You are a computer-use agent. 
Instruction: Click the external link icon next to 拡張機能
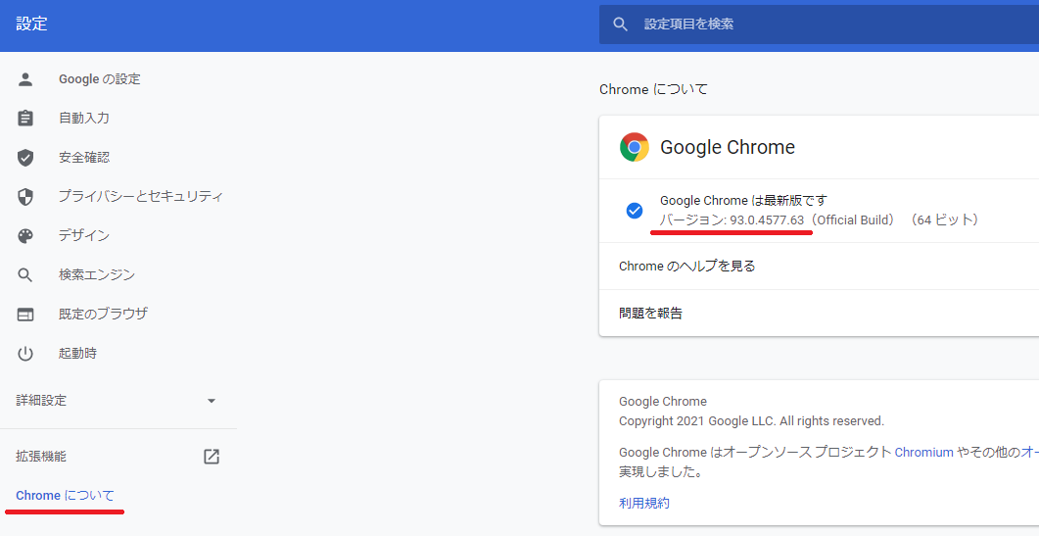pyautogui.click(x=212, y=457)
